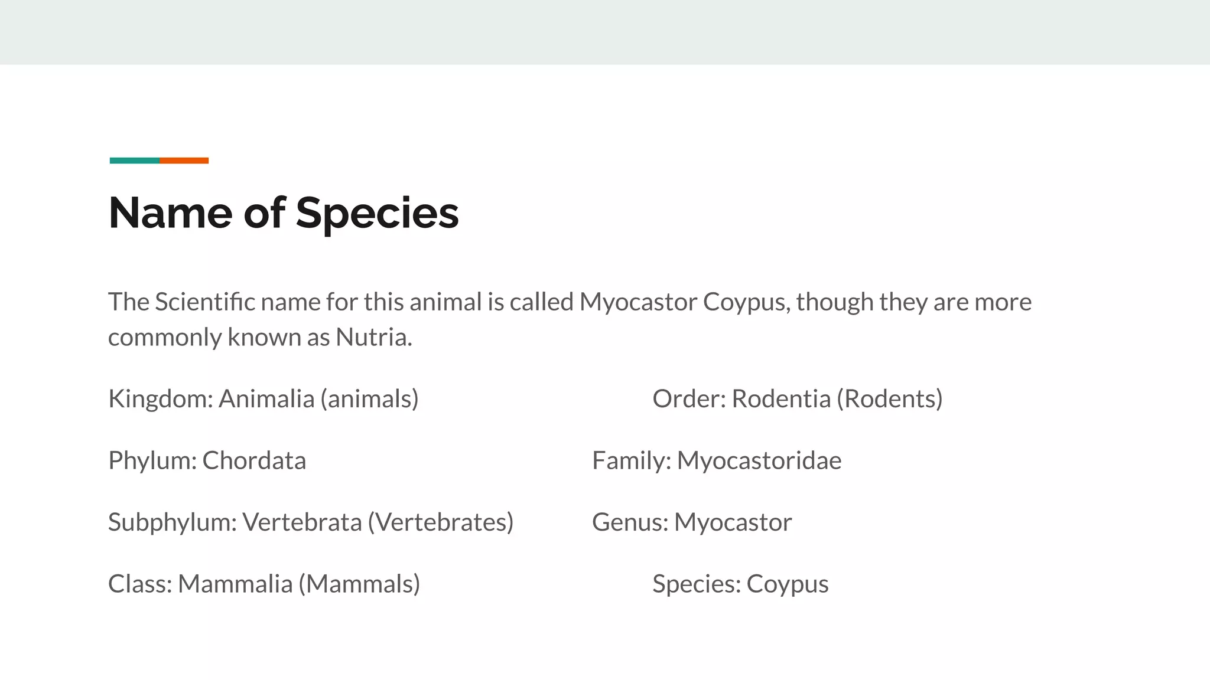This screenshot has height=680, width=1210.
Task: Click the word 'Scientific' in intro sentence
Action: (205, 302)
